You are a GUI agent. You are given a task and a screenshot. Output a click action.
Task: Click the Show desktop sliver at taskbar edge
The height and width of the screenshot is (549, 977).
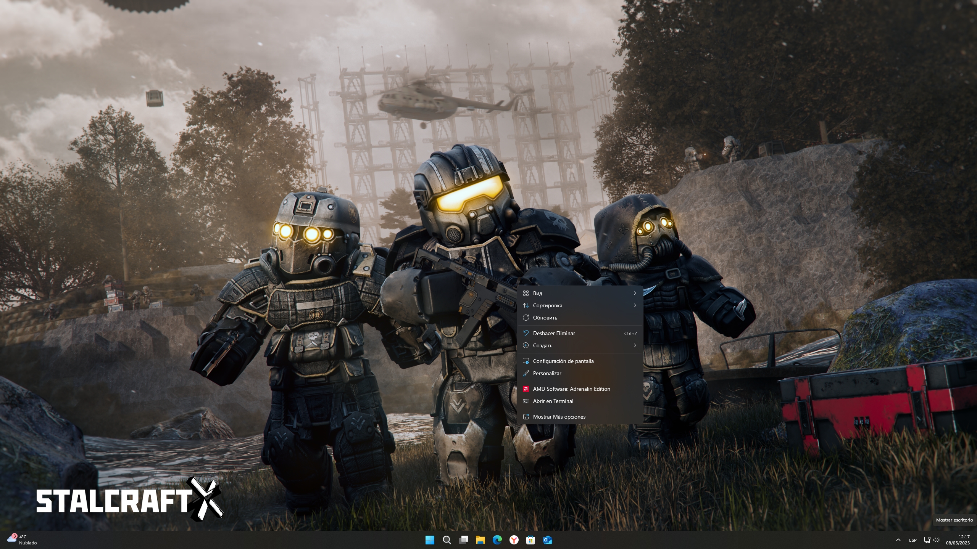pyautogui.click(x=975, y=540)
